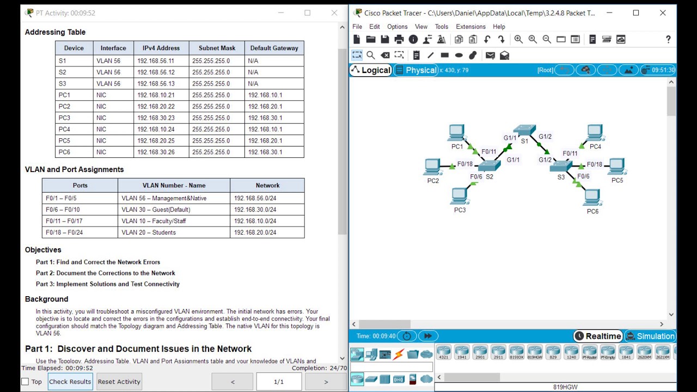Viewport: 697px width, 392px height.
Task: Toggle the Top checkbox in PT Activity
Action: point(25,382)
